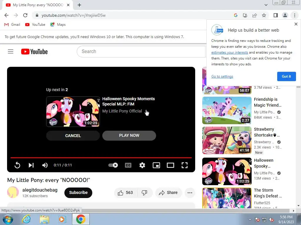
Task: Click the Google icon in address bar
Action: (x=236, y=15)
